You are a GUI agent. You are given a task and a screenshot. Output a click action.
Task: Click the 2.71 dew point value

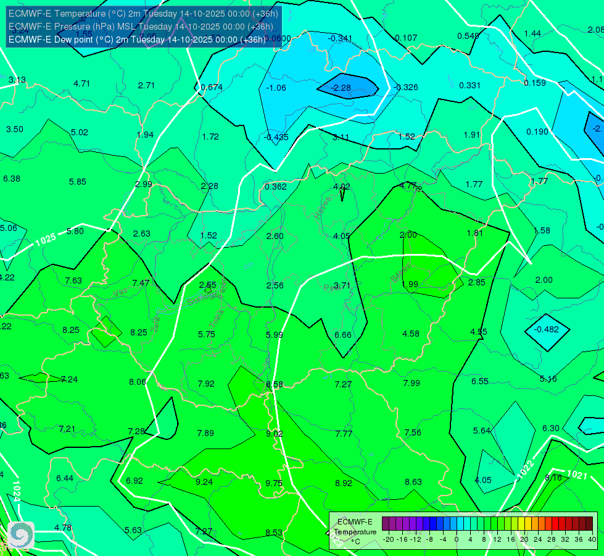point(146,85)
